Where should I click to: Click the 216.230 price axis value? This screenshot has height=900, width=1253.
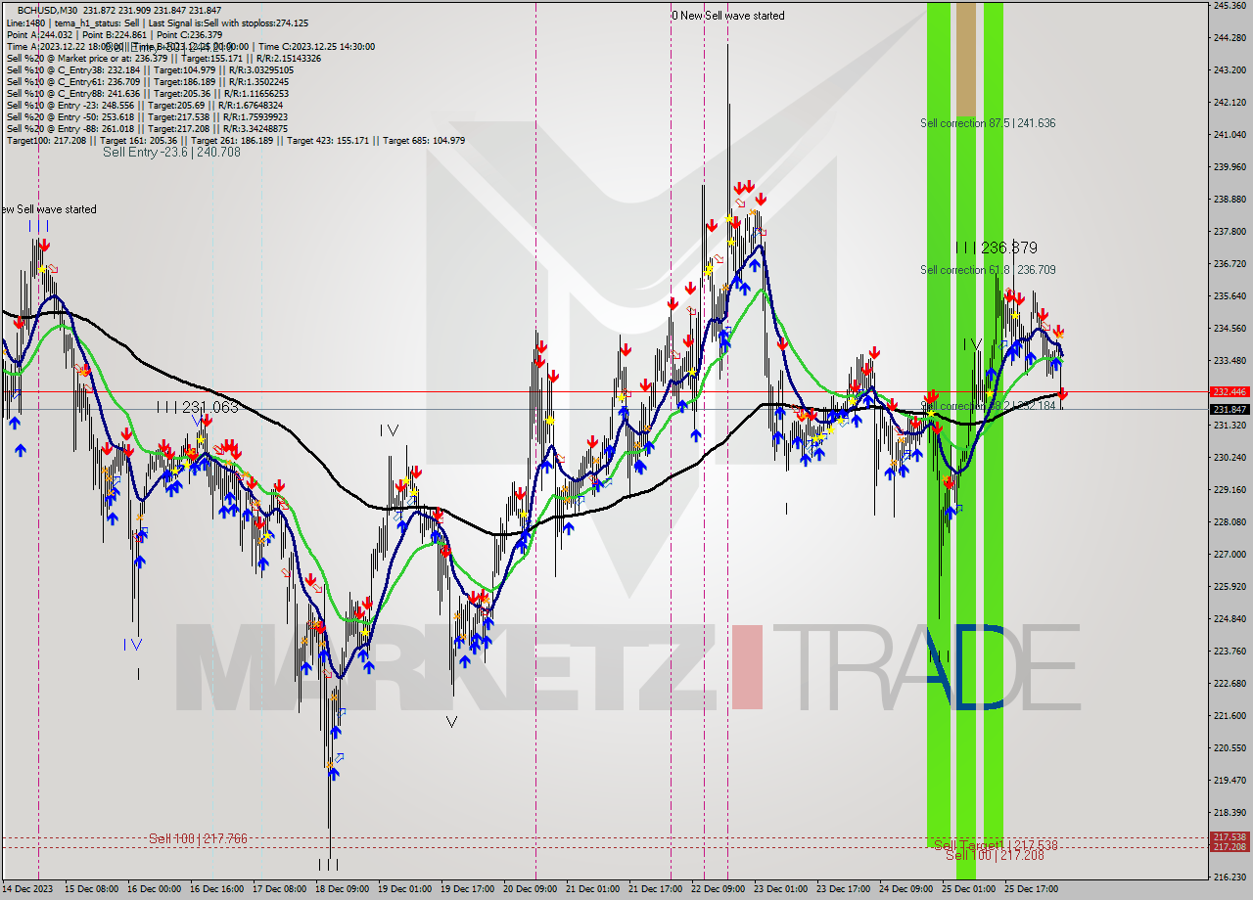point(1230,877)
